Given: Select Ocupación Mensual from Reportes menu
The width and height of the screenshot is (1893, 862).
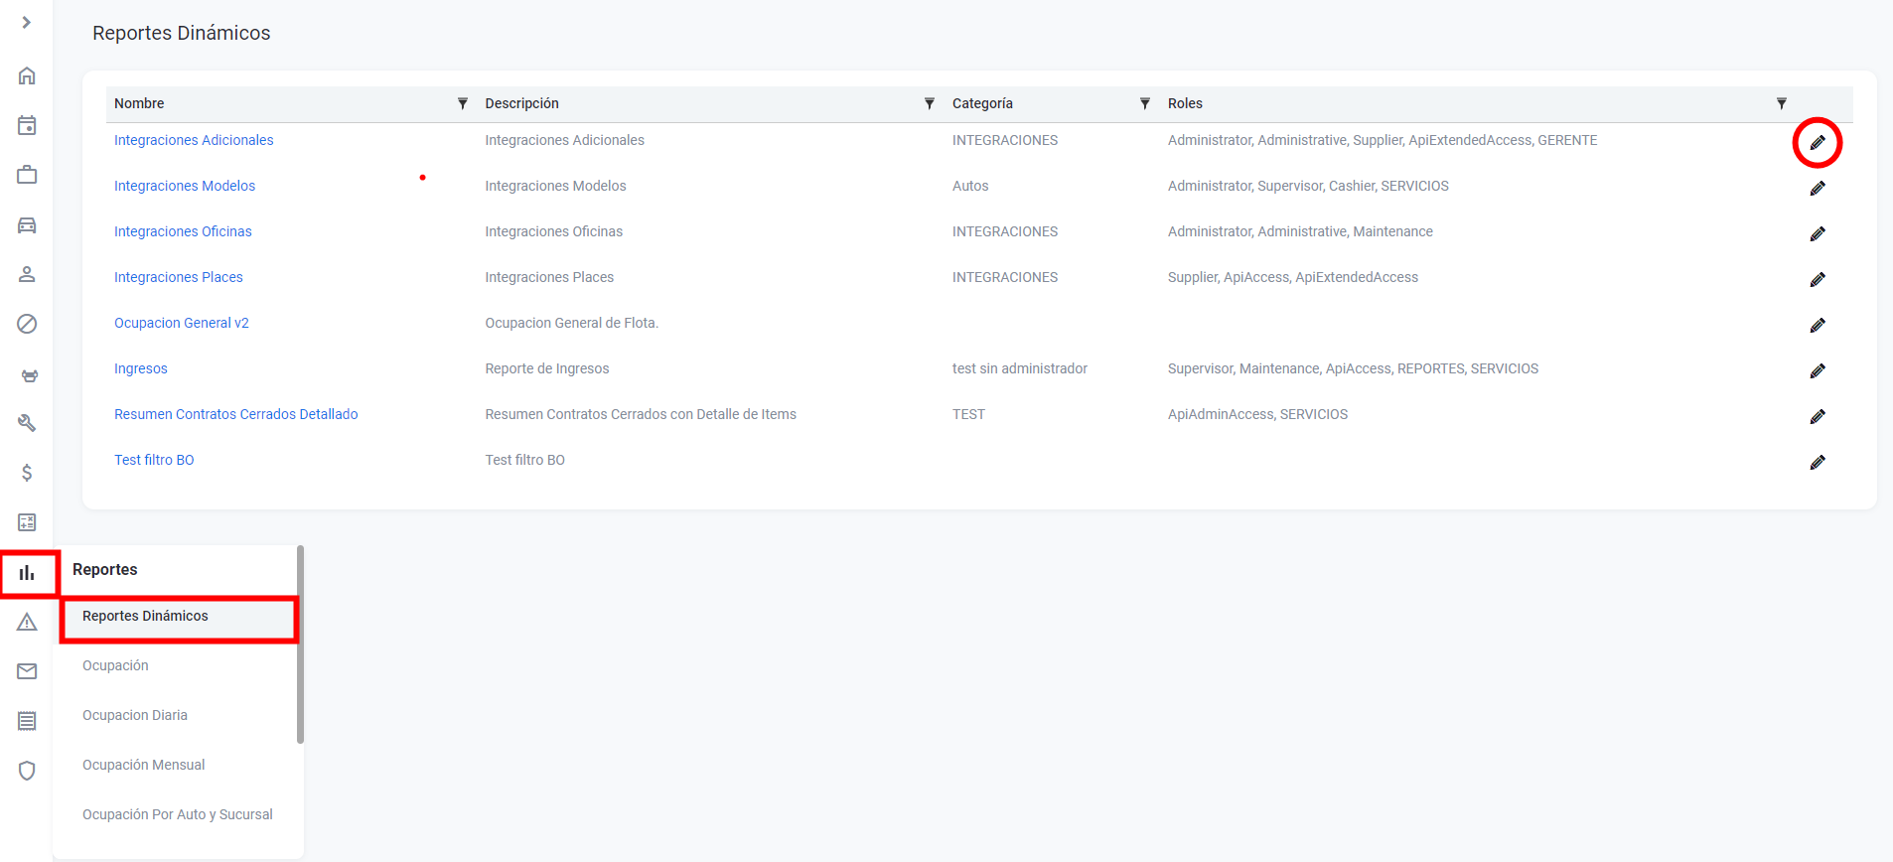Looking at the screenshot, I should pos(143,765).
